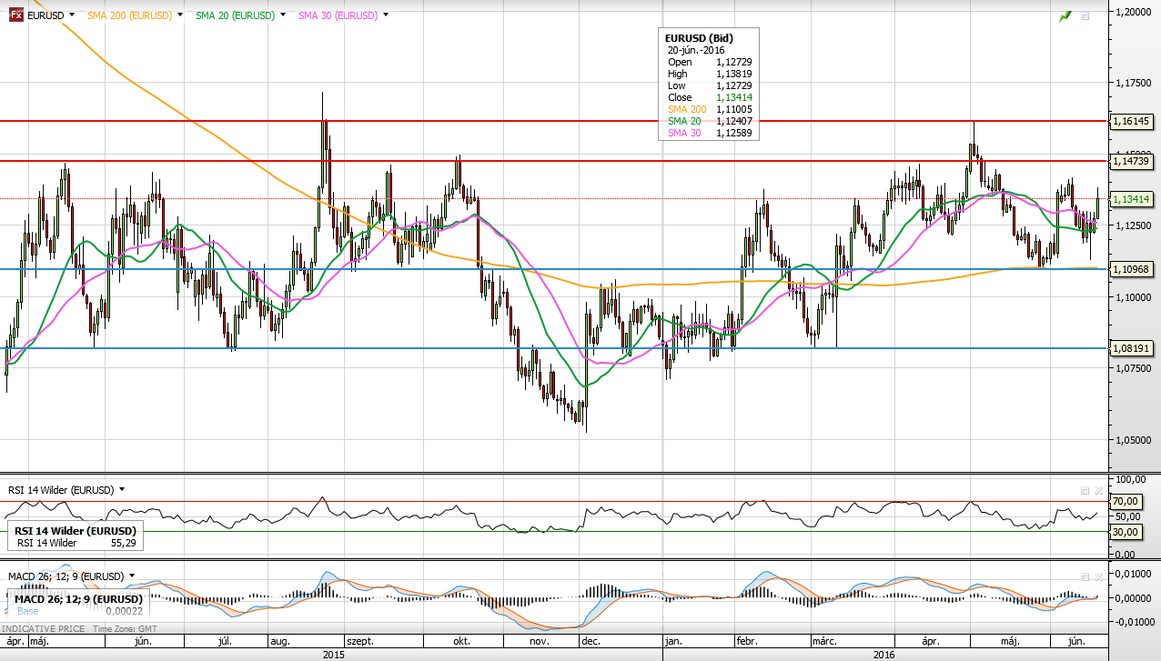Open the SMA 20 (EURUSD) options arrow

point(283,15)
